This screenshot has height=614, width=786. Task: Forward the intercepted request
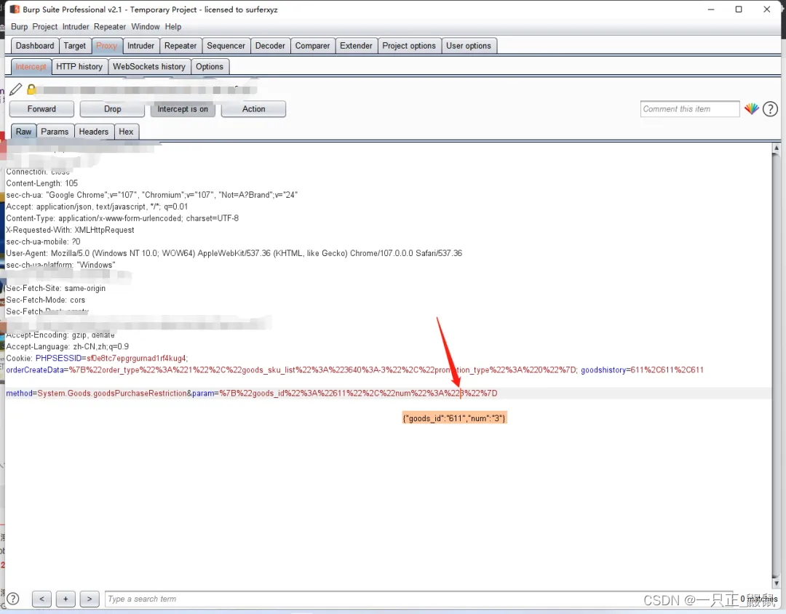coord(41,109)
